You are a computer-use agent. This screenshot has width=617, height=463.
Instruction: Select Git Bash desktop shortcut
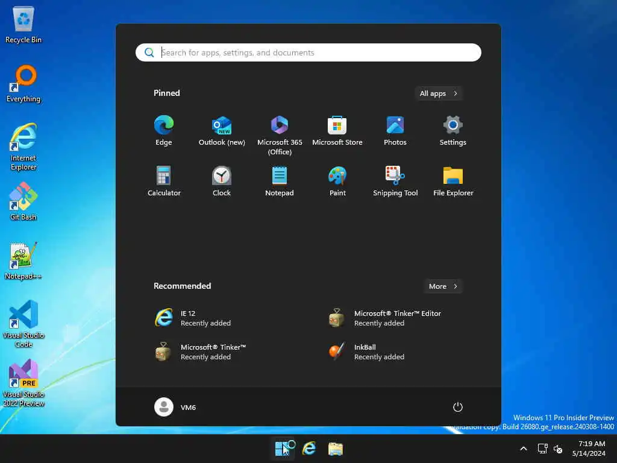(x=23, y=201)
